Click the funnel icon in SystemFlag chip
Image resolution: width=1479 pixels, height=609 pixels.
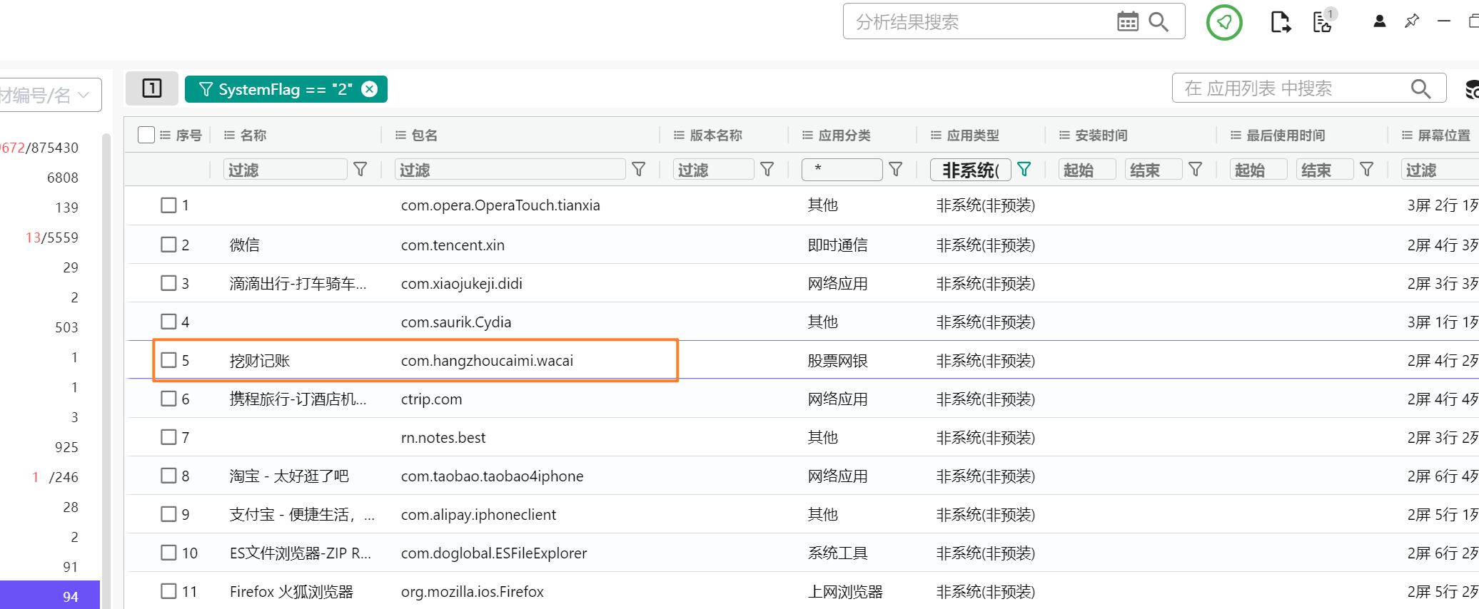[206, 89]
